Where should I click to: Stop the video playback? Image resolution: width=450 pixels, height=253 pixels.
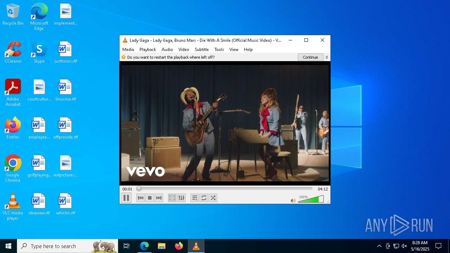(150, 198)
